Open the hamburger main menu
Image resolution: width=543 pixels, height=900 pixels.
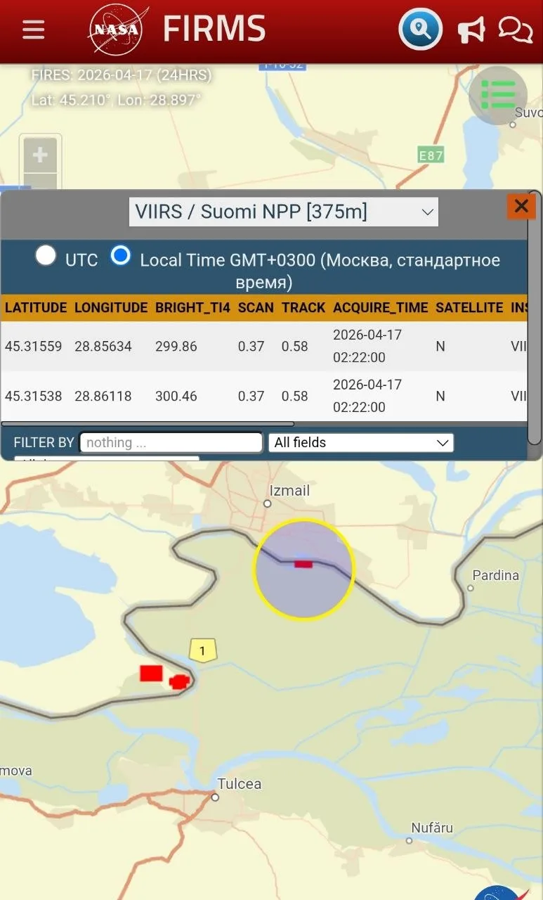tap(33, 30)
